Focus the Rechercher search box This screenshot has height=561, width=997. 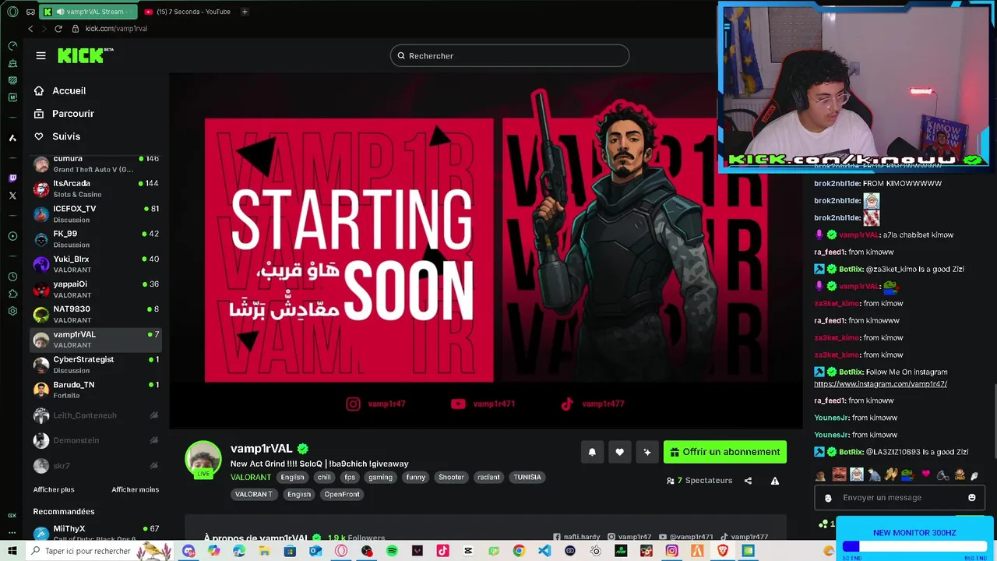509,55
